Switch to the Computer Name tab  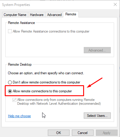15,15
